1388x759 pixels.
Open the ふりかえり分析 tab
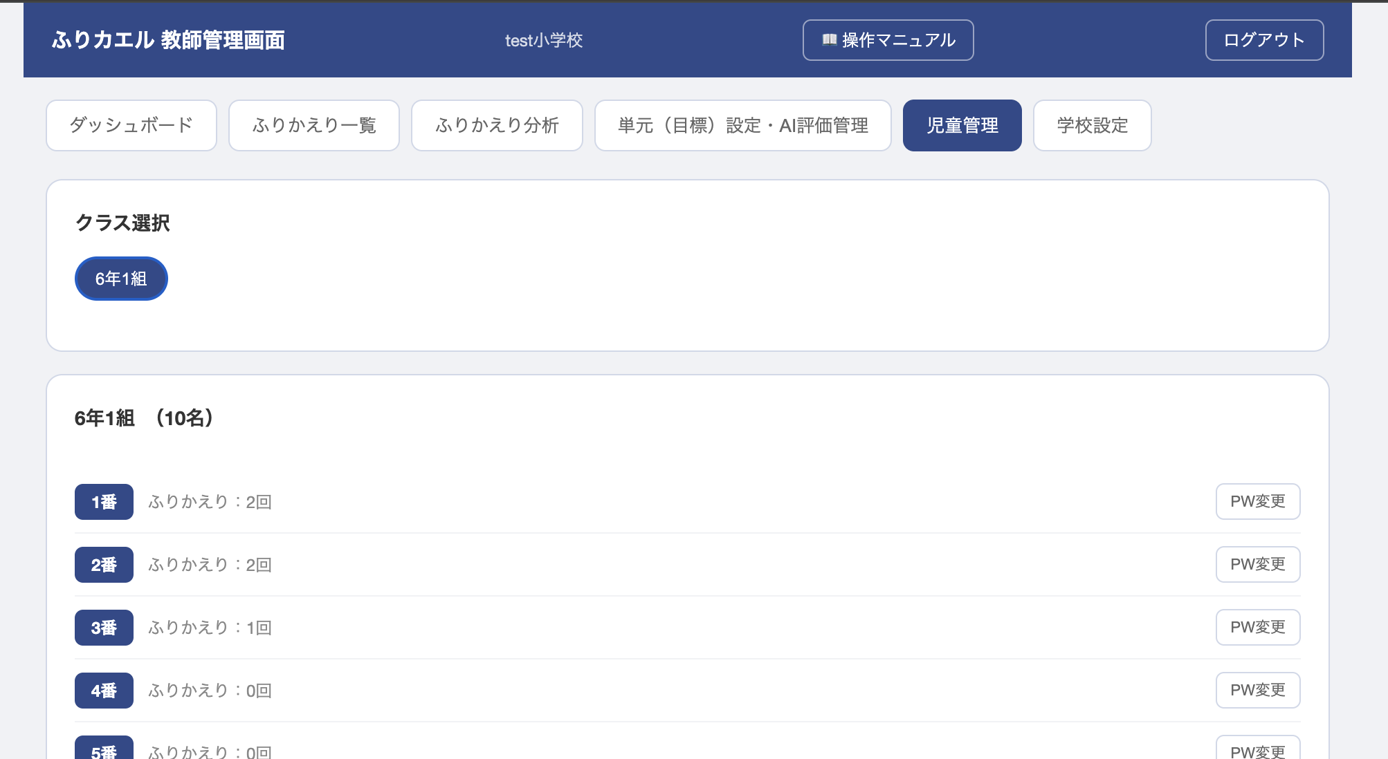[x=497, y=125]
